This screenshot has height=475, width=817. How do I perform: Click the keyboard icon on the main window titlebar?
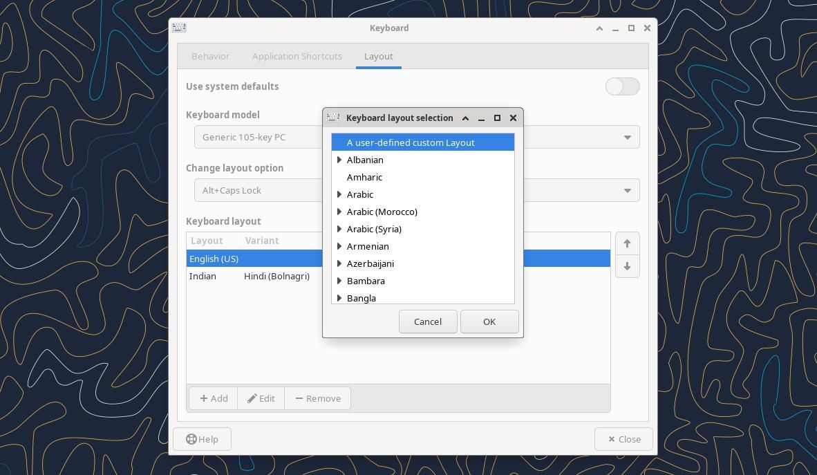tap(179, 28)
